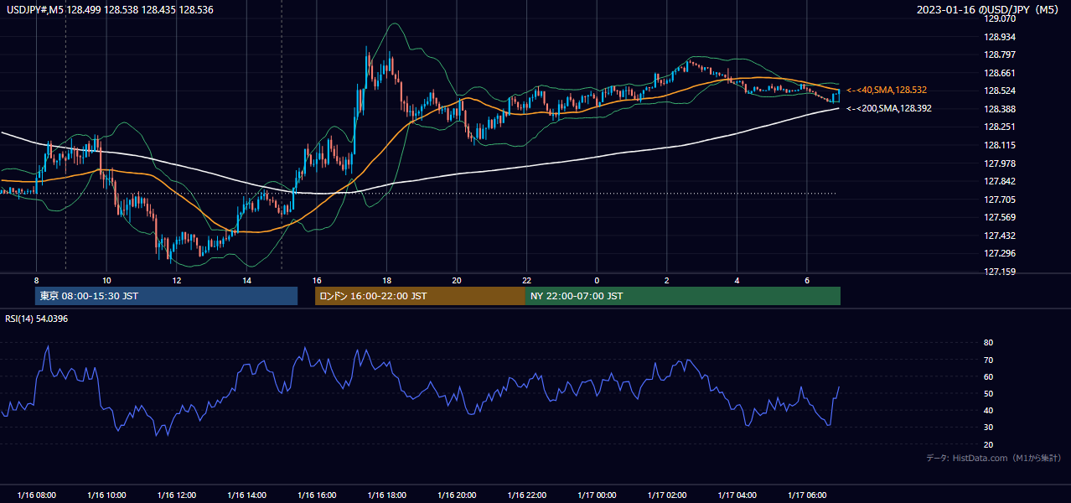The width and height of the screenshot is (1071, 503).
Task: Click the price axis value 127.159
Action: click(1000, 272)
